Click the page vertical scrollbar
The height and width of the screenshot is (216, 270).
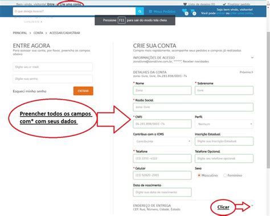pos(268,100)
